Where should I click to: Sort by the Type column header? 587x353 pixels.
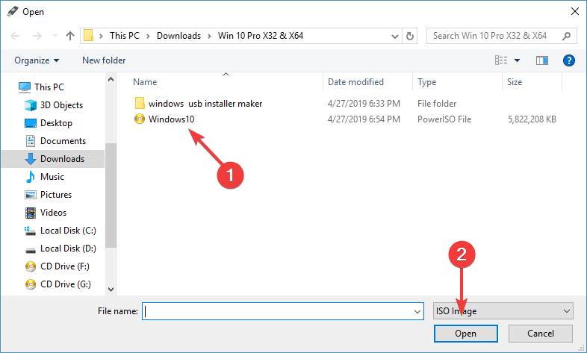tap(426, 82)
